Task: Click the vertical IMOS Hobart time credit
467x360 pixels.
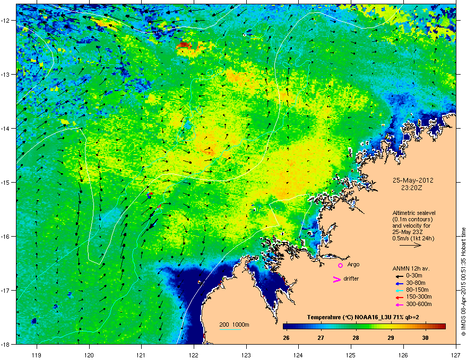Action: pyautogui.click(x=463, y=282)
